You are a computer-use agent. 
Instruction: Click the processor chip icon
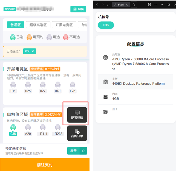pos(105,57)
